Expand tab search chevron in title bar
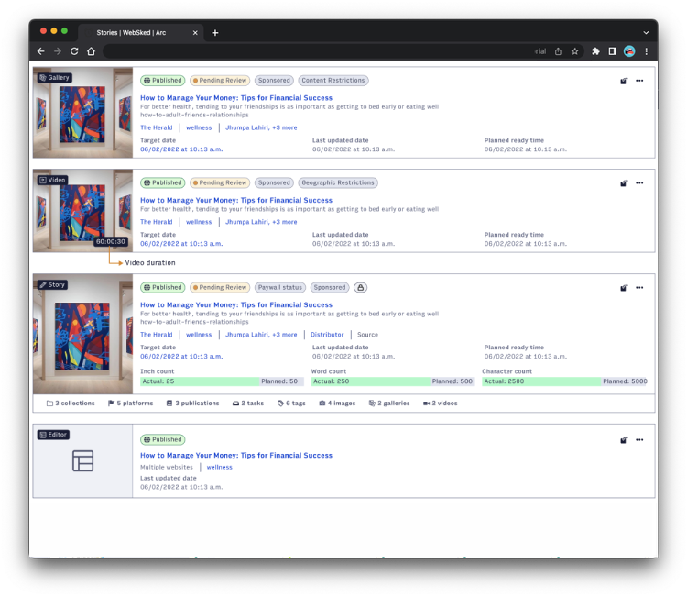Viewport: 687px width, 597px height. tap(646, 33)
